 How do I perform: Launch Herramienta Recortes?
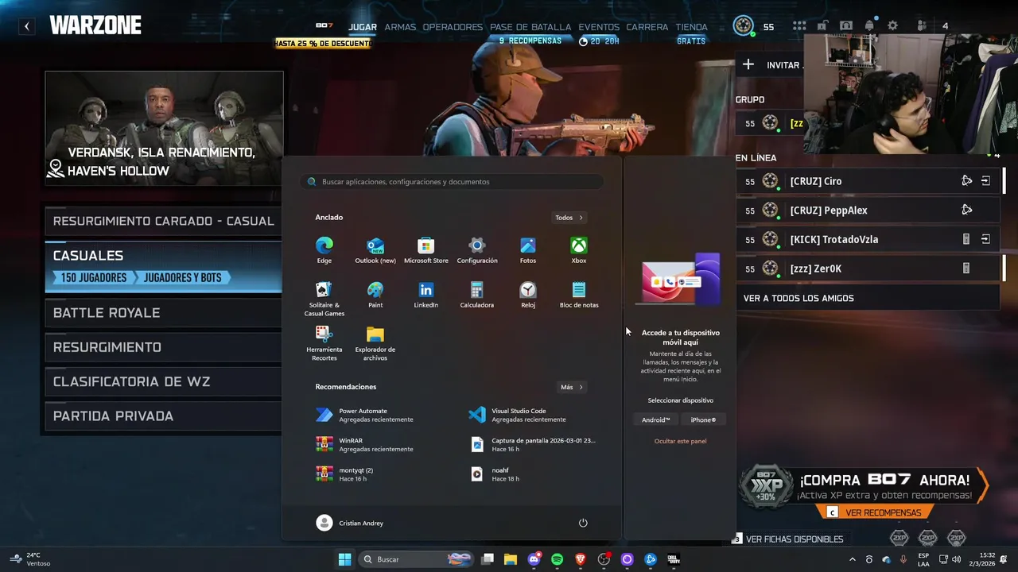tap(324, 343)
